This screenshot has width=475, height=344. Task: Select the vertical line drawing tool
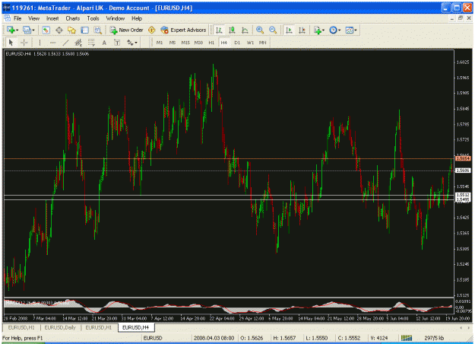point(40,43)
